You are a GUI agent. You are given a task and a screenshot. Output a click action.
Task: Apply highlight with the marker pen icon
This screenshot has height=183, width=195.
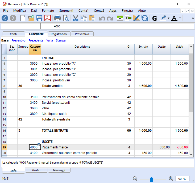(163, 18)
